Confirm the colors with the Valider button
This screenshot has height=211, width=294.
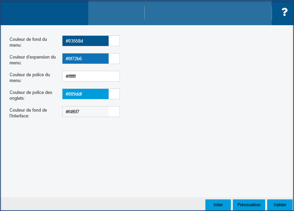(x=280, y=205)
